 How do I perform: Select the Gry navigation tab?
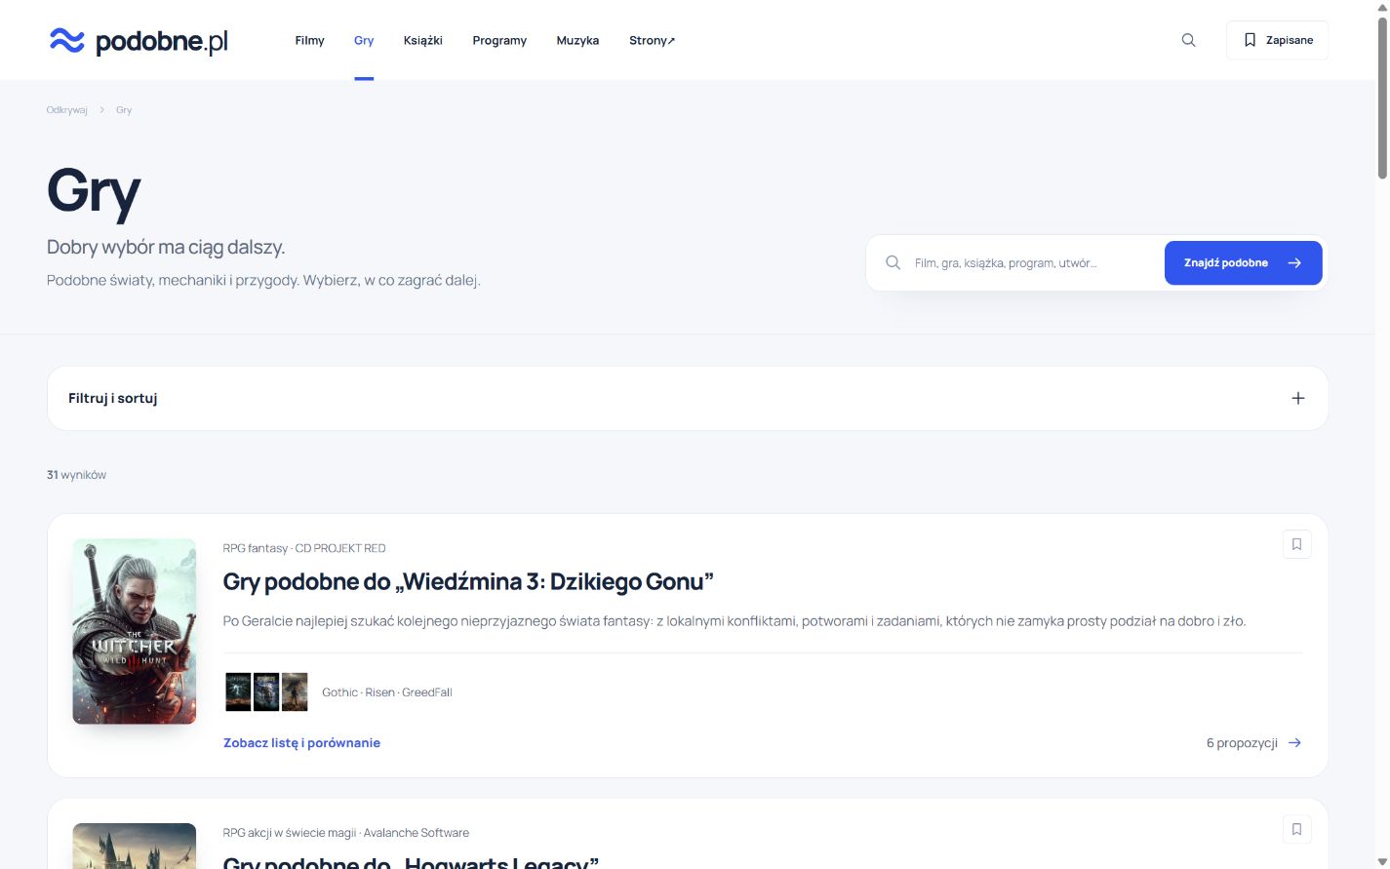tap(364, 40)
